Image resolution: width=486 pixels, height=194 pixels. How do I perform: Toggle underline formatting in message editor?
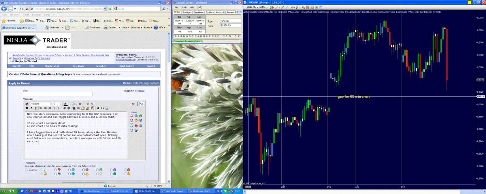(36, 108)
